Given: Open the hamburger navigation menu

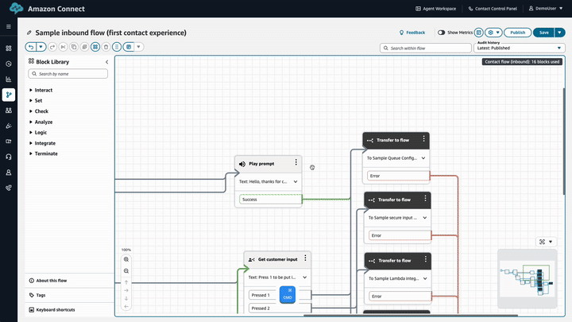Looking at the screenshot, I should (9, 26).
